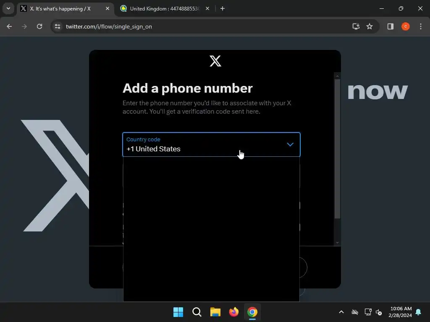Click the dialog scrollbar down arrow
Viewport: 430px width, 322px height.
click(338, 243)
